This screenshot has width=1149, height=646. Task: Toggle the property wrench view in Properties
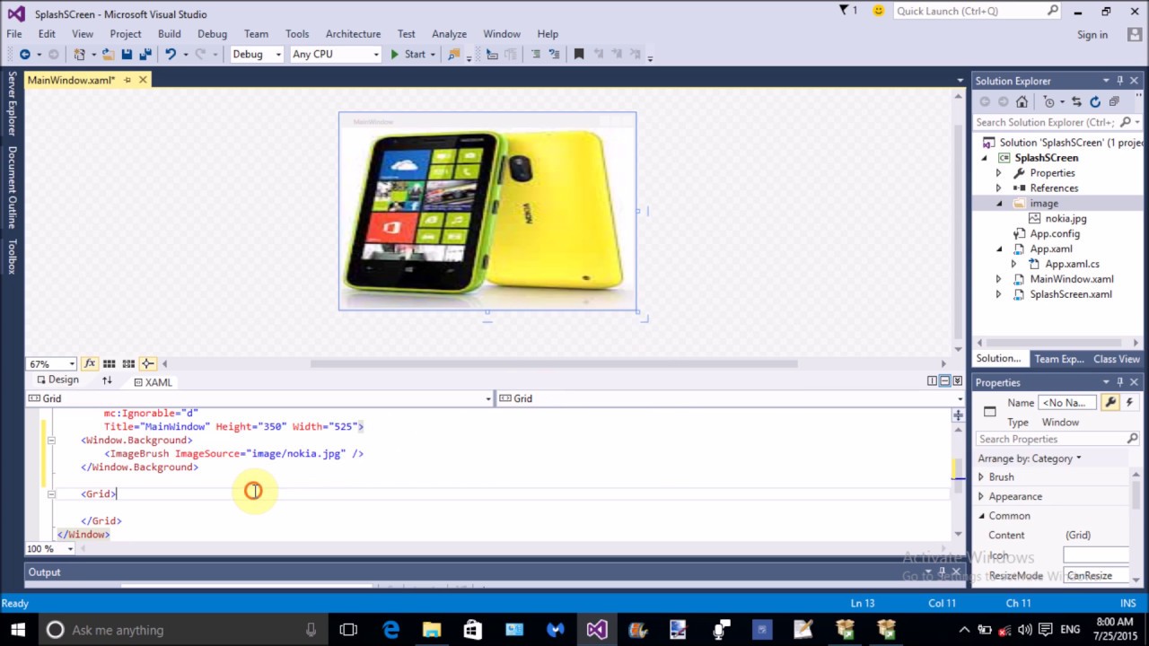(x=1110, y=403)
